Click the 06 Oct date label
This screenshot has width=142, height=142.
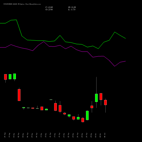pos(105,135)
